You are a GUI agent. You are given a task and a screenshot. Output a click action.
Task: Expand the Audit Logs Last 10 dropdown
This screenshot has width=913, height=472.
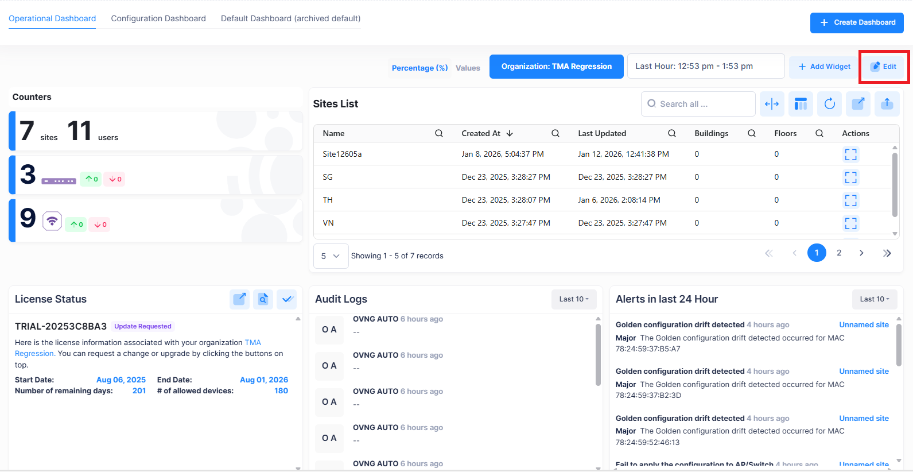click(574, 299)
